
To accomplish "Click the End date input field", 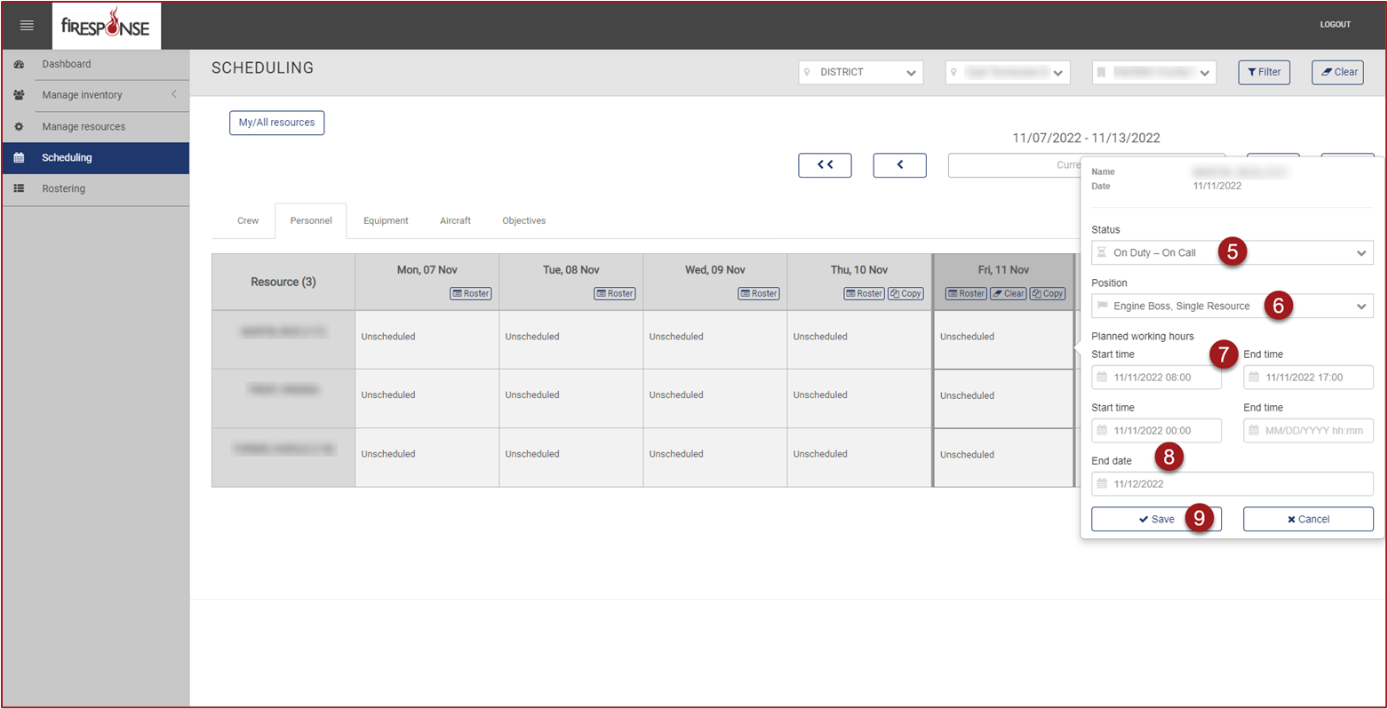I will (1232, 484).
